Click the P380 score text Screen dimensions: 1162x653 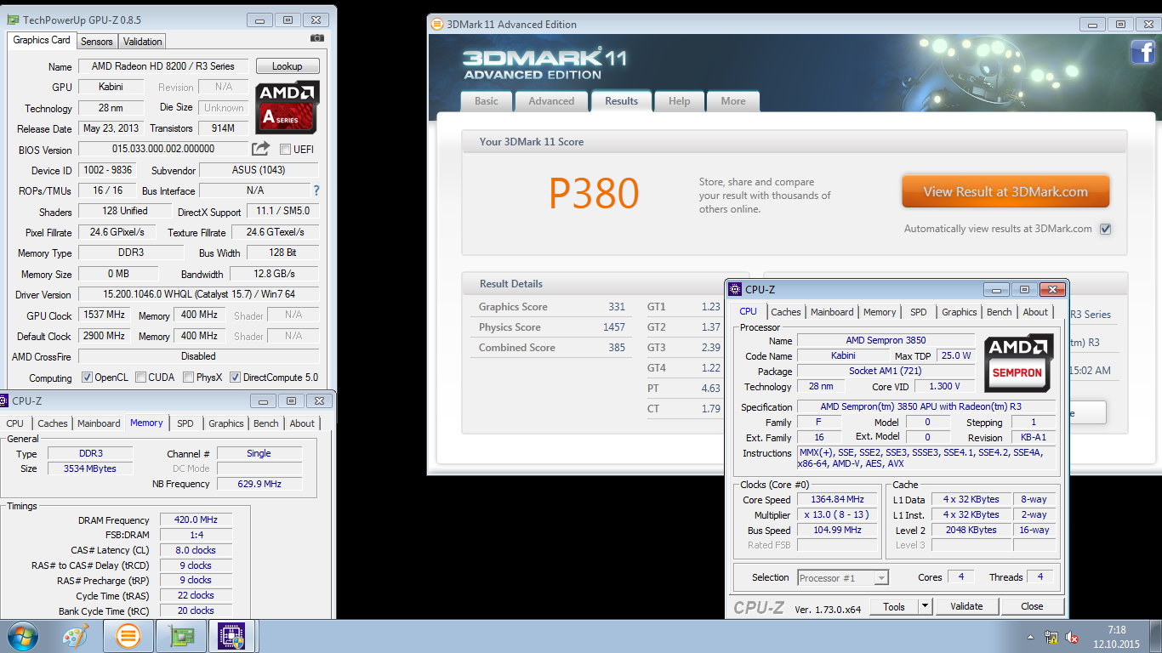click(594, 194)
